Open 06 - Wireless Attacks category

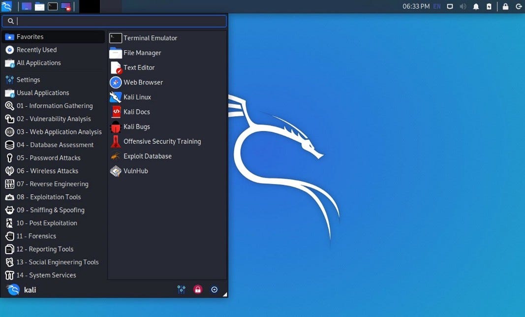coord(53,171)
